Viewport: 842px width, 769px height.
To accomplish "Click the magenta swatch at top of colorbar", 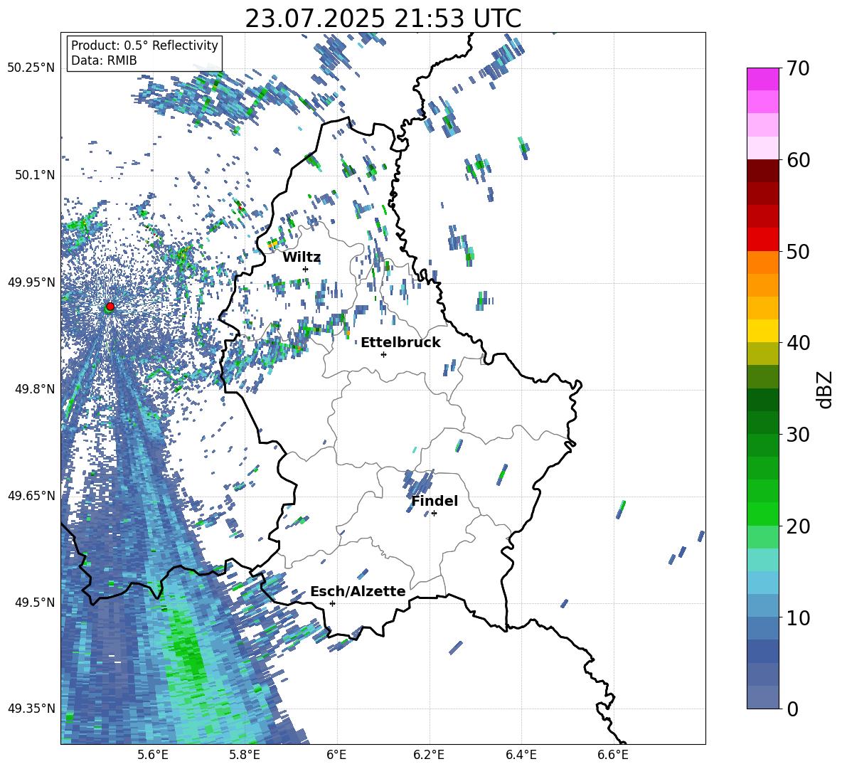I will (763, 79).
